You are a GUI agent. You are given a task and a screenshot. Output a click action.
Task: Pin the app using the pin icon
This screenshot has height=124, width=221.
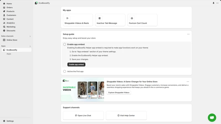[214, 3]
